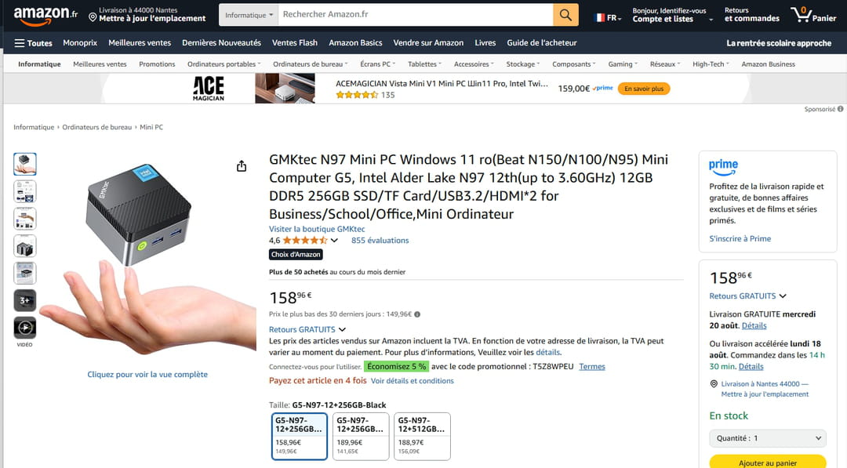The width and height of the screenshot is (847, 468).
Task: Select the G5-N97-12+512GB size option
Action: pyautogui.click(x=423, y=436)
